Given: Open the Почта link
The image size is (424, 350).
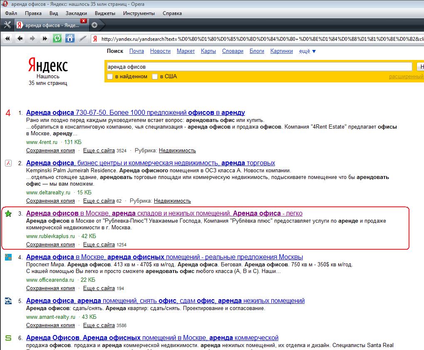Looking at the screenshot, I should (136, 51).
